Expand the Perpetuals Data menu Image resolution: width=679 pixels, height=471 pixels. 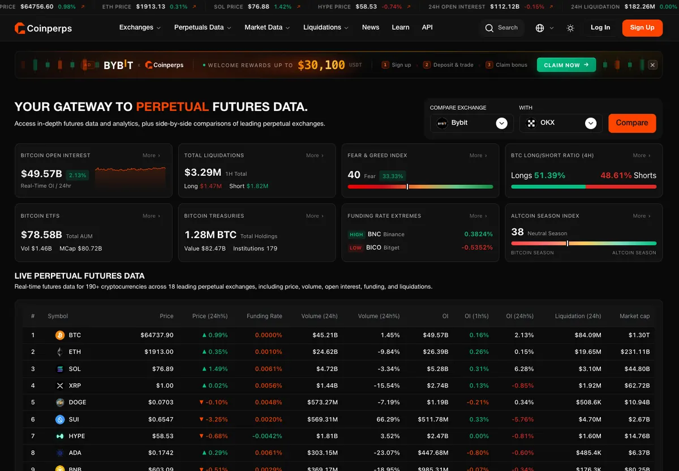tap(203, 27)
